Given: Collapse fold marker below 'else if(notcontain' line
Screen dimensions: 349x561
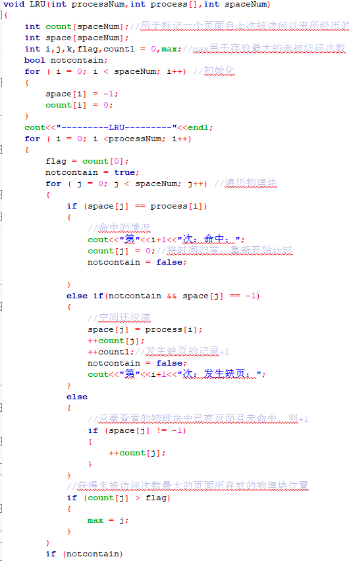Looking at the screenshot, I should (x=1, y=307).
